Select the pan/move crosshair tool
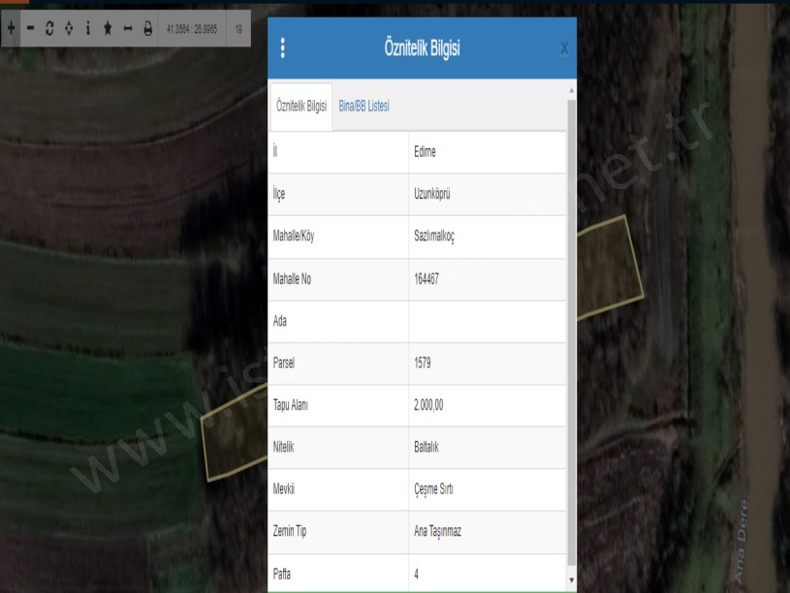 click(x=68, y=29)
